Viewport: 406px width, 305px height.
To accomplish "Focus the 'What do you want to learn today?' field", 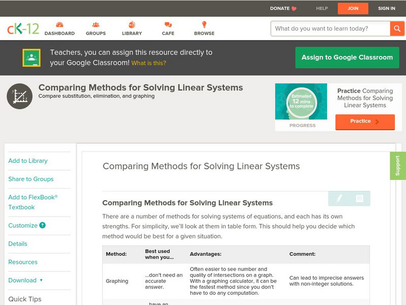I will pyautogui.click(x=330, y=28).
